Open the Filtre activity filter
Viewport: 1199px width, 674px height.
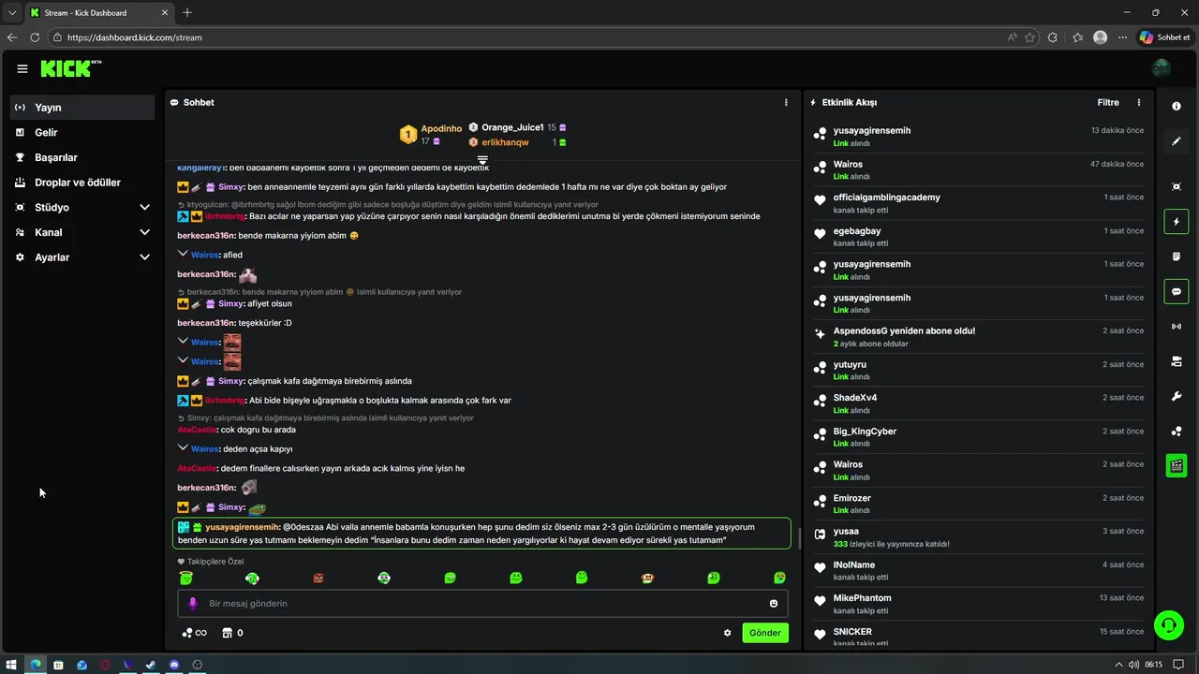point(1108,102)
